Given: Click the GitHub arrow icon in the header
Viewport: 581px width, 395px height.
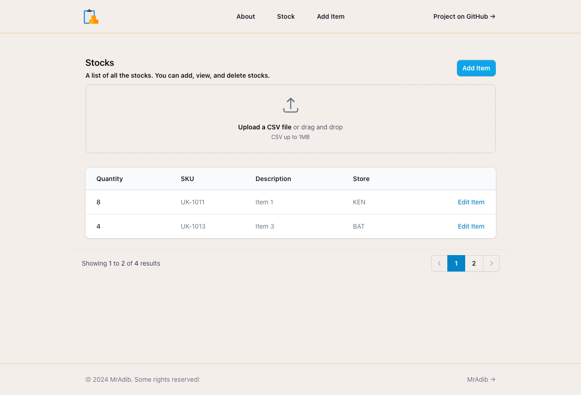Looking at the screenshot, I should coord(492,16).
